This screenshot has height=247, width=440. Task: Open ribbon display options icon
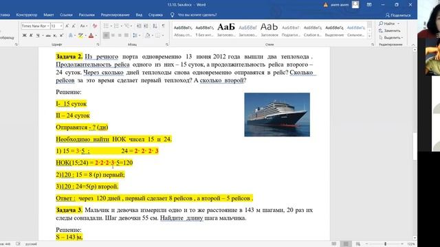click(x=369, y=5)
